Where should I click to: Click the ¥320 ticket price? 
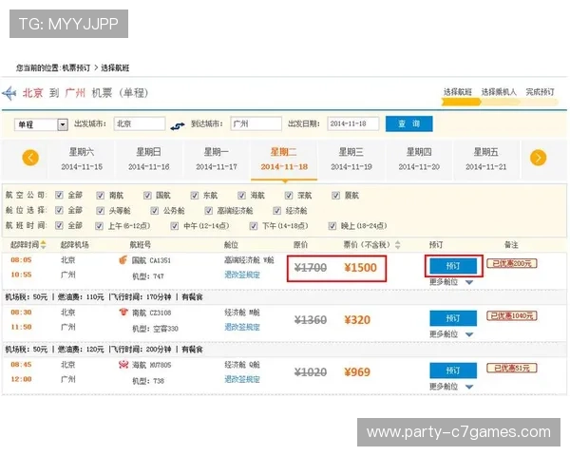point(357,320)
